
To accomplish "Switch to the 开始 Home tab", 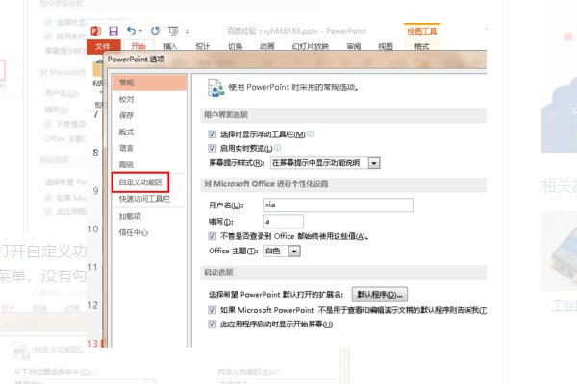I will click(138, 46).
